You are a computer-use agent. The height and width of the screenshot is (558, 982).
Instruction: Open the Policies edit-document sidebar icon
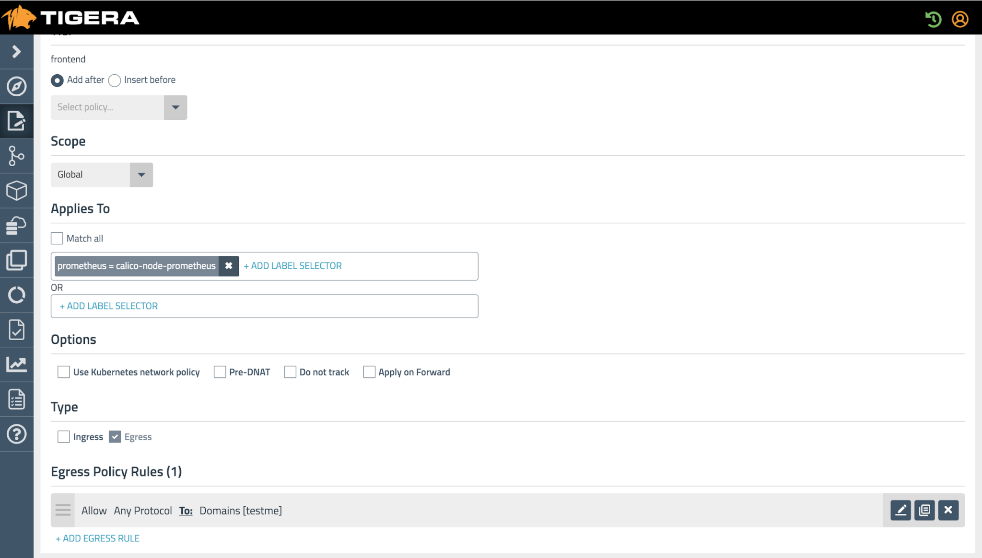pos(17,121)
